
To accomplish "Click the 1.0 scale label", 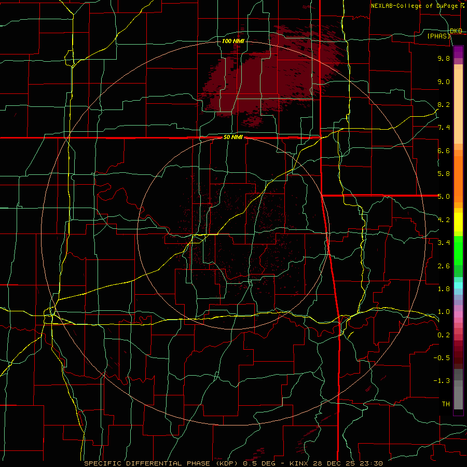I will coord(444,312).
